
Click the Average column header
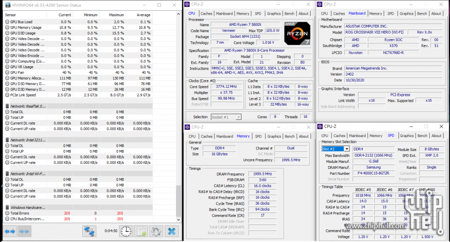pyautogui.click(x=139, y=15)
